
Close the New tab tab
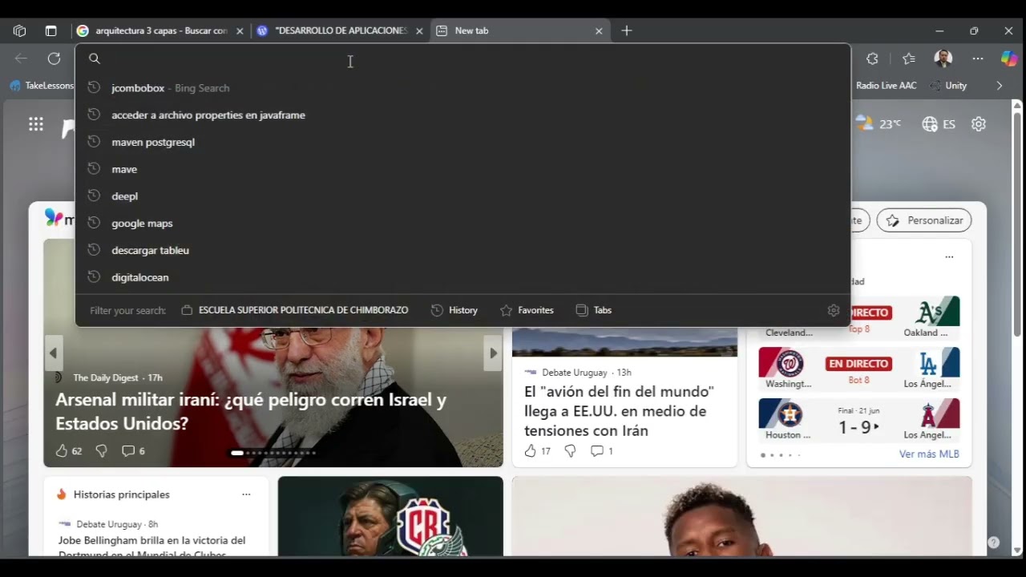[598, 30]
